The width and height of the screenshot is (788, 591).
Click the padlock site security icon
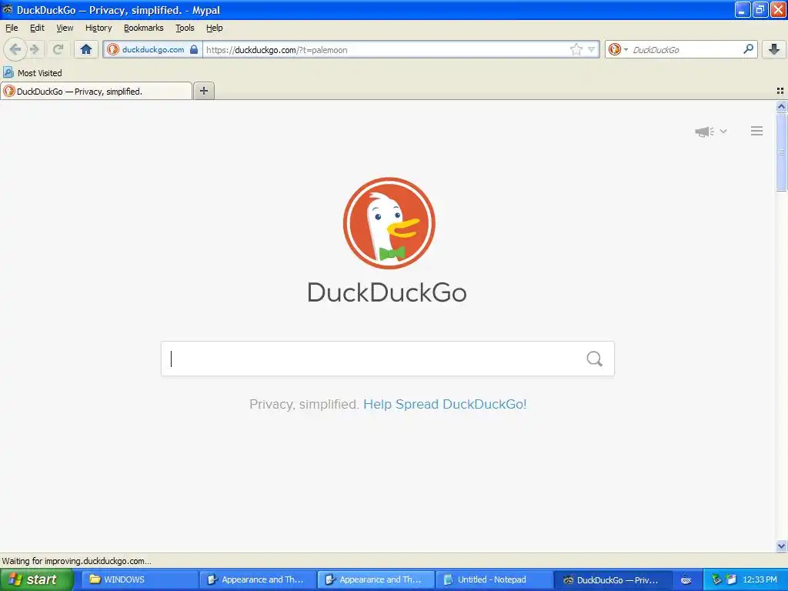coord(194,49)
